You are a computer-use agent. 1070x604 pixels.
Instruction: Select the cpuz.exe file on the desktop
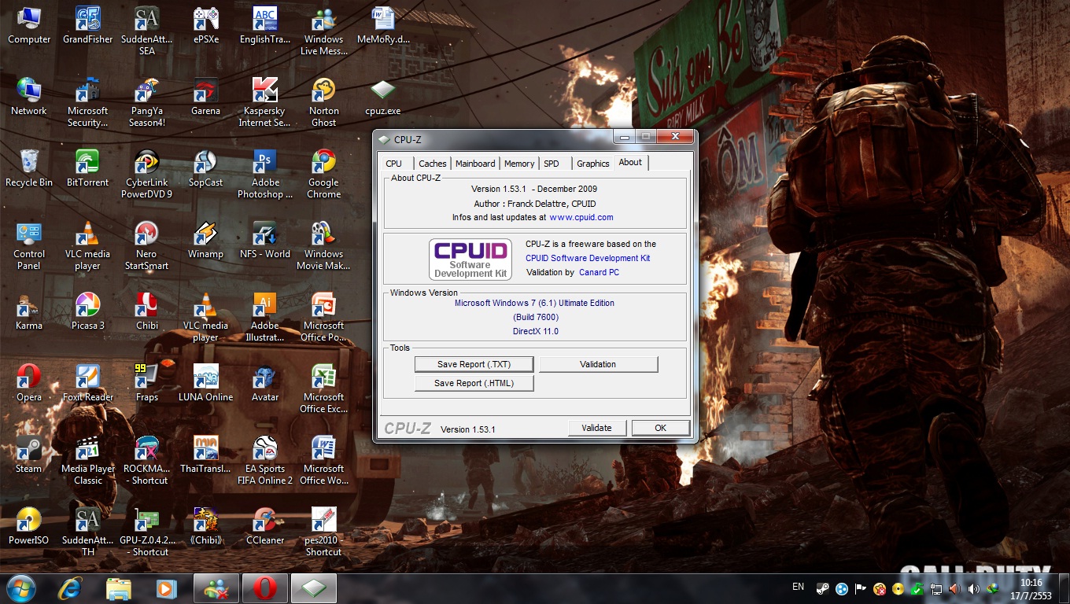coord(383,97)
